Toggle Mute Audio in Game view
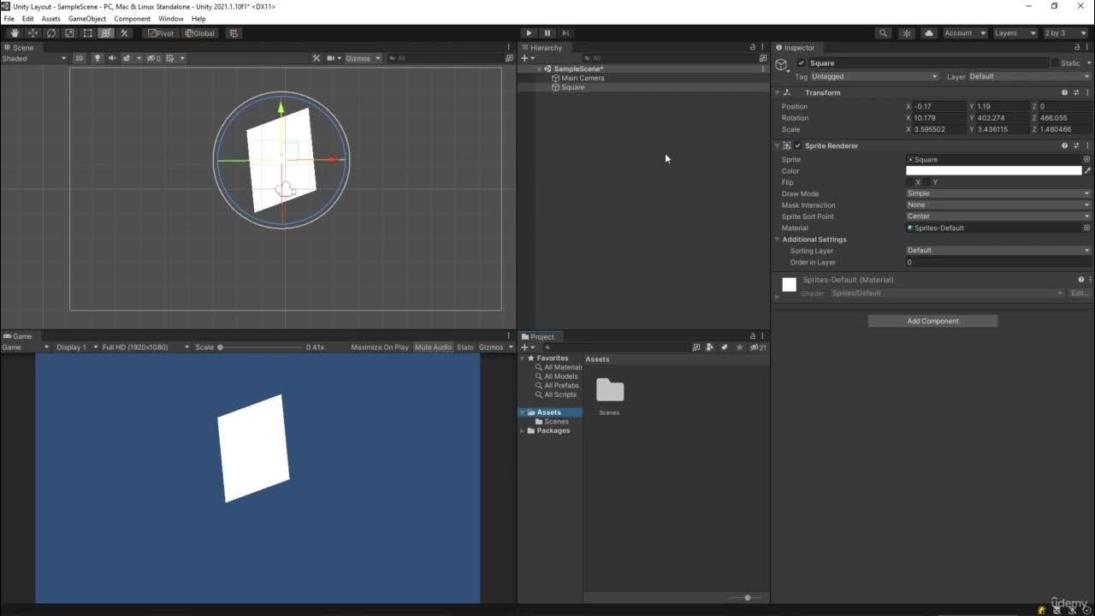Viewport: 1095px width, 616px height. tap(433, 347)
